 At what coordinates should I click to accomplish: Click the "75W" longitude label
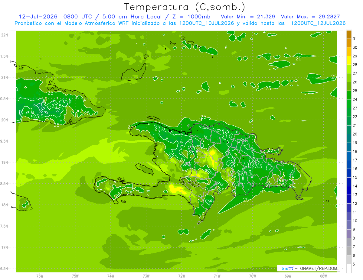(75, 276)
